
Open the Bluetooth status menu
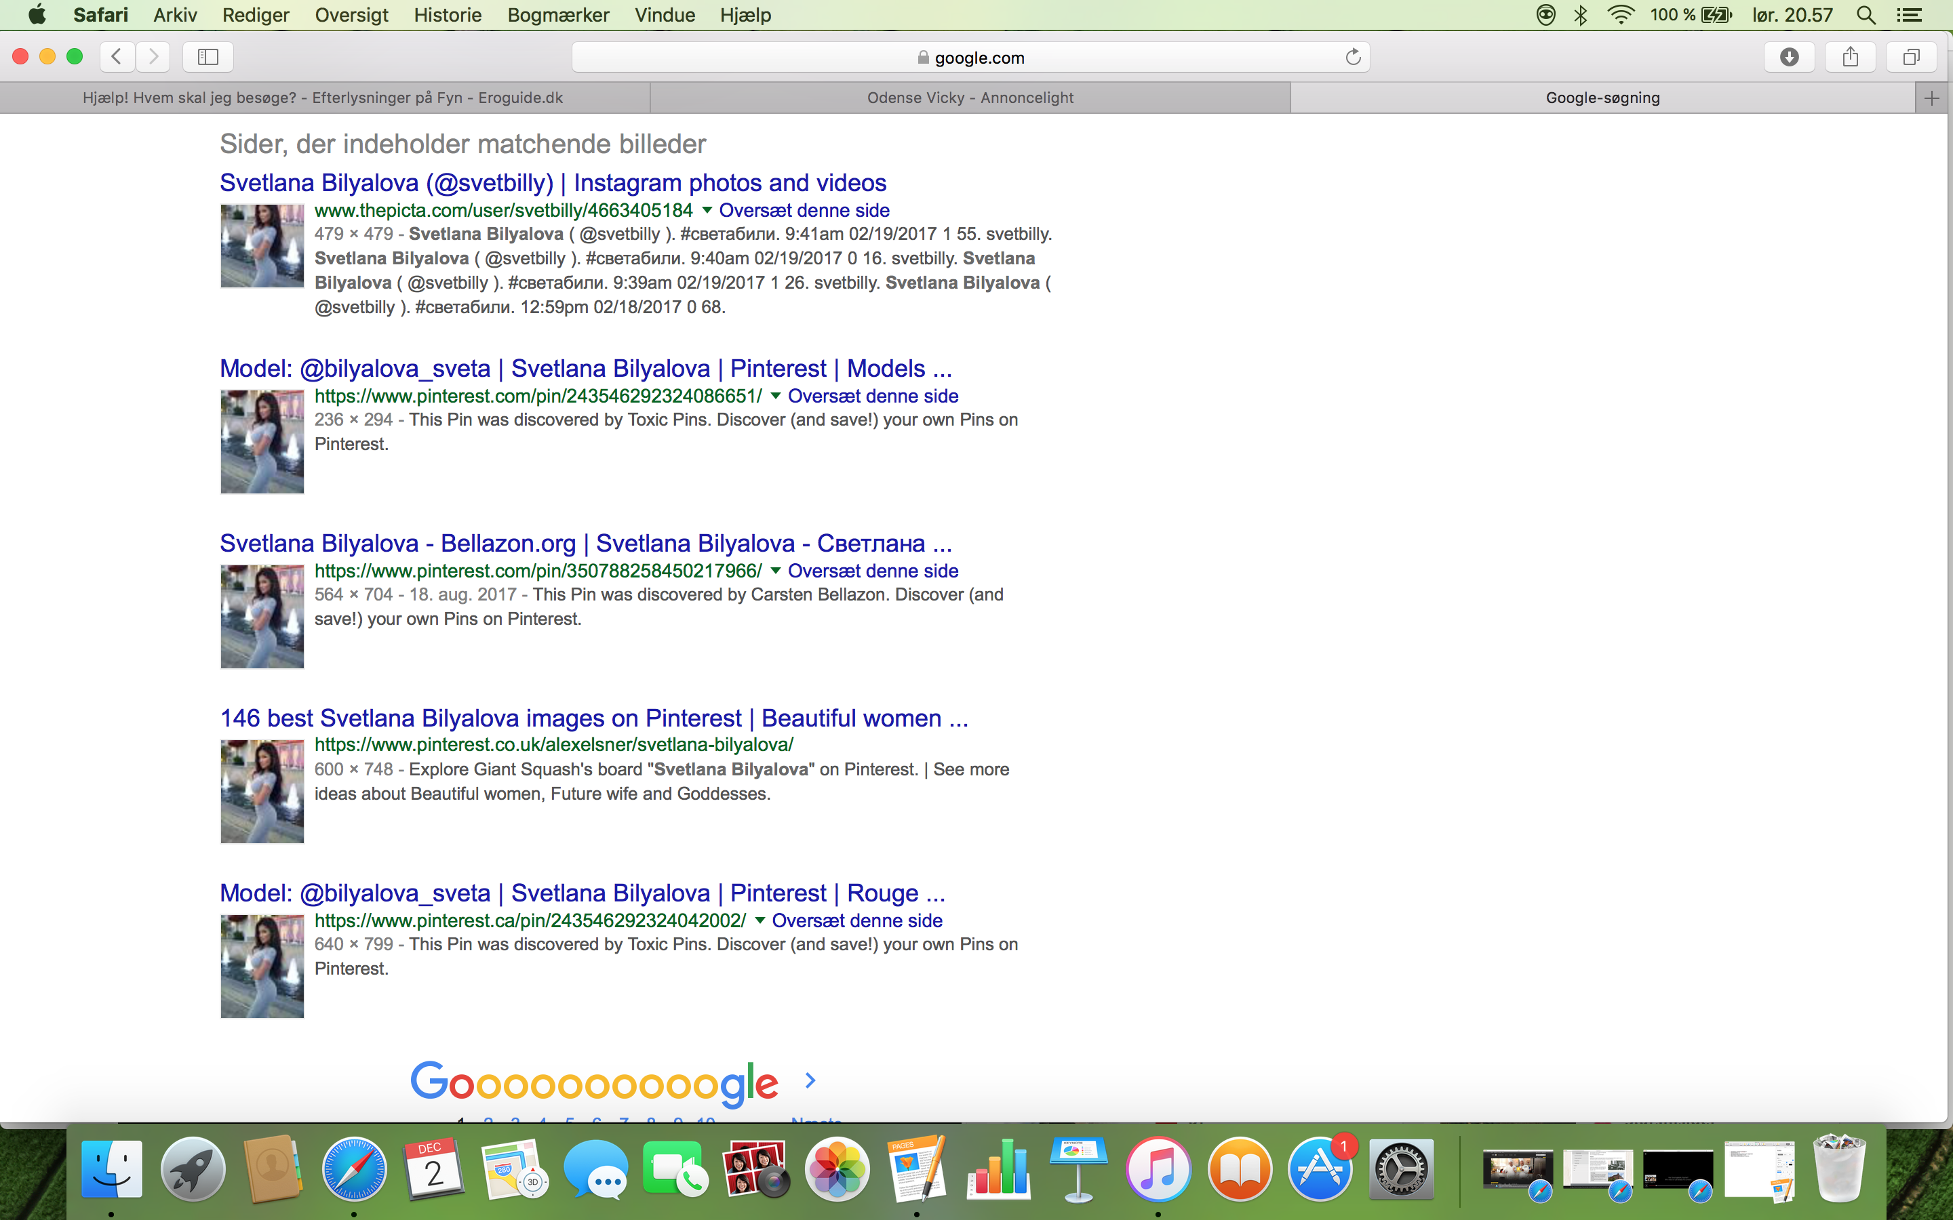click(x=1580, y=14)
